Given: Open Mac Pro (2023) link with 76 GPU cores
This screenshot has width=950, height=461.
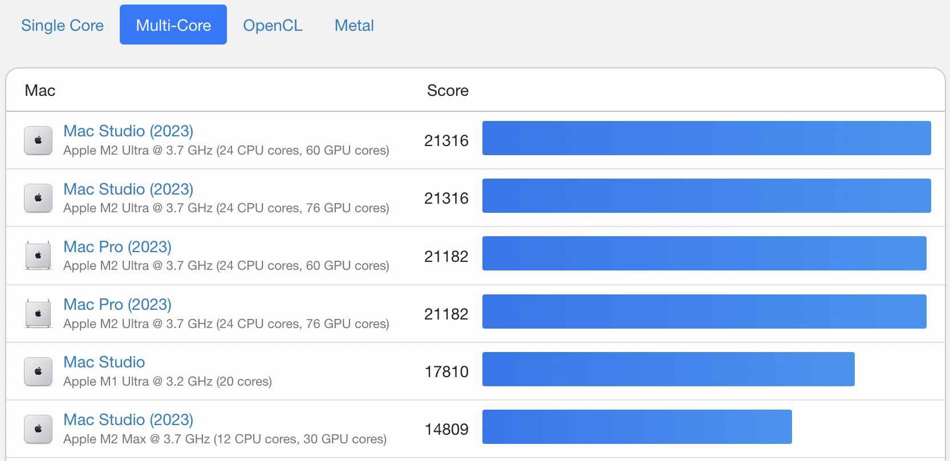Looking at the screenshot, I should point(117,304).
